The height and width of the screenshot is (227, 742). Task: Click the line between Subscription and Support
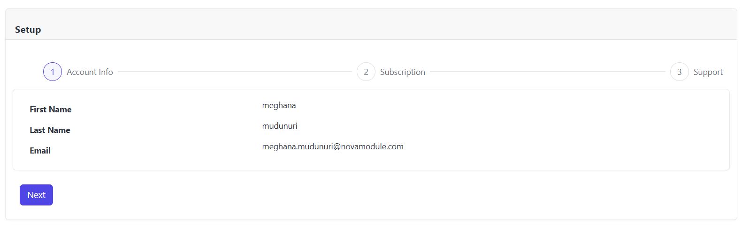547,72
